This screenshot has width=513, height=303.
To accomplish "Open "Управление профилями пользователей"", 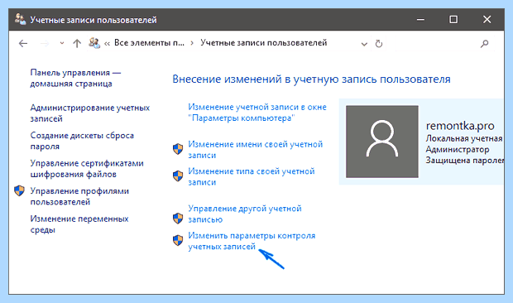I will pos(79,196).
